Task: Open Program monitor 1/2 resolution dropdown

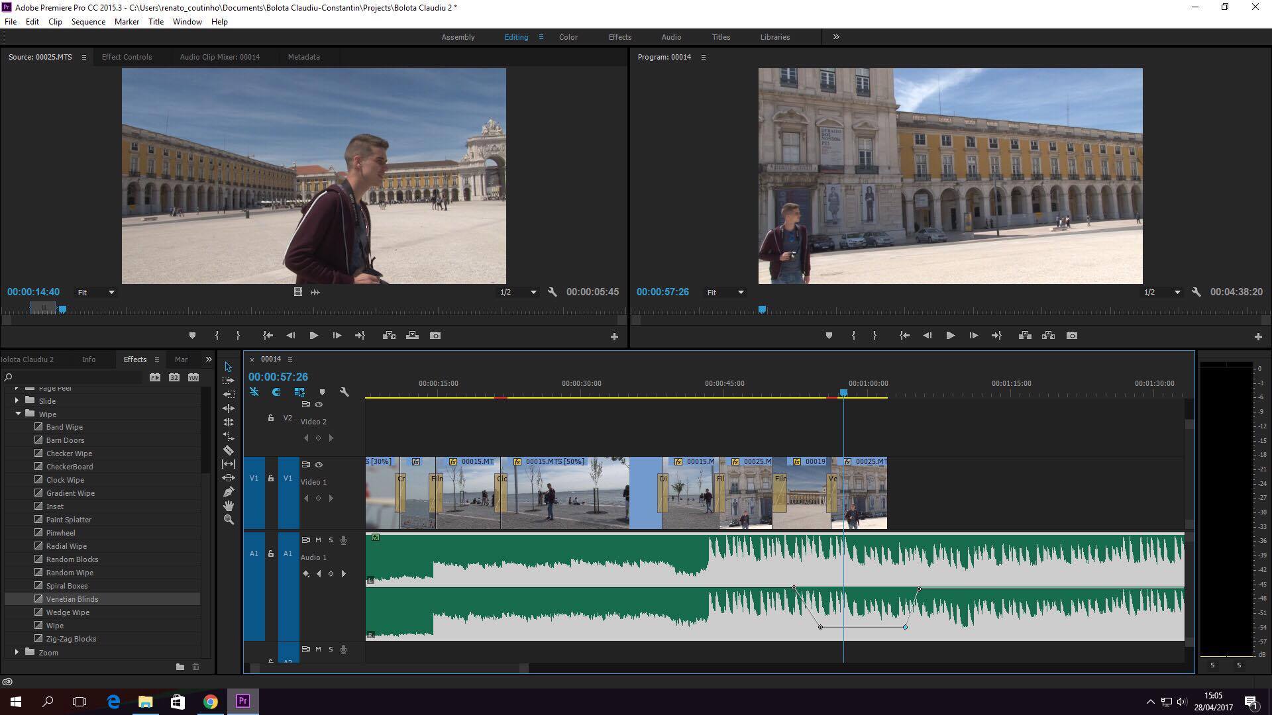Action: point(1162,292)
